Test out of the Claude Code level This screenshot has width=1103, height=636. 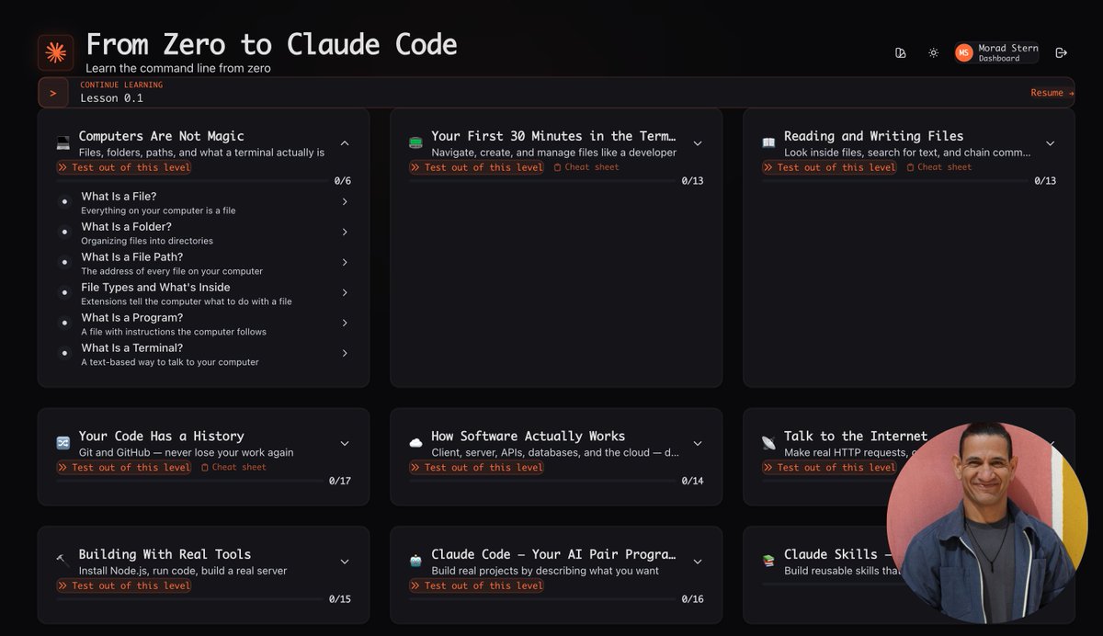477,585
